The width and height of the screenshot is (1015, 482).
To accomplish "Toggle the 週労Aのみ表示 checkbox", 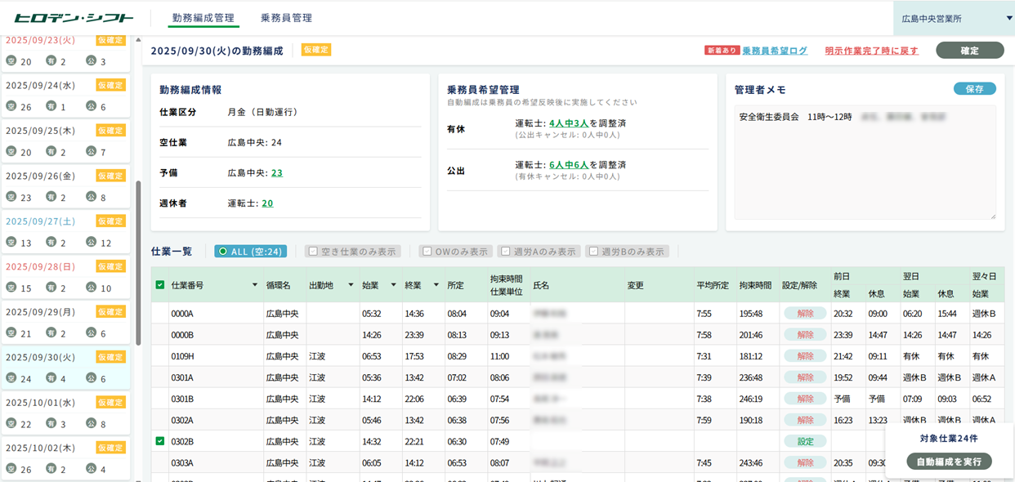I will point(506,252).
